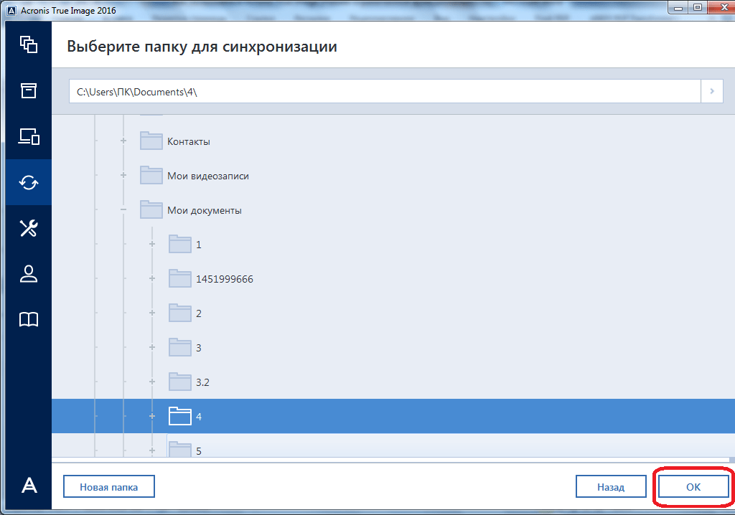This screenshot has height=515, width=735.
Task: Collapse the Мои документы folder node
Action: (x=123, y=210)
